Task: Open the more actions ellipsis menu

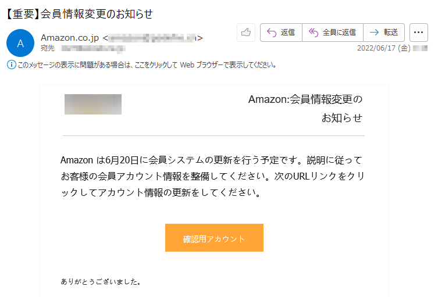Action: (x=419, y=33)
